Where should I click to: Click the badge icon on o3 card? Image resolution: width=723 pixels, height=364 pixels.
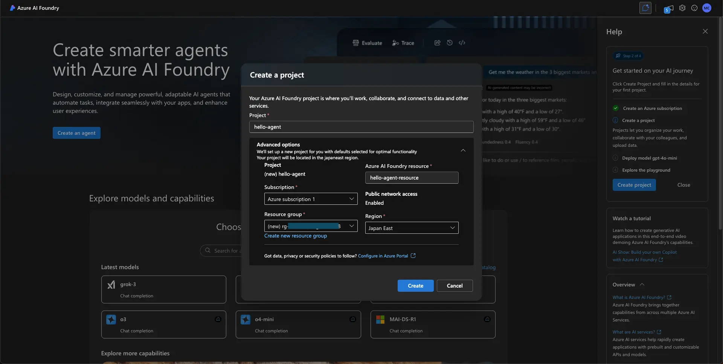[218, 319]
